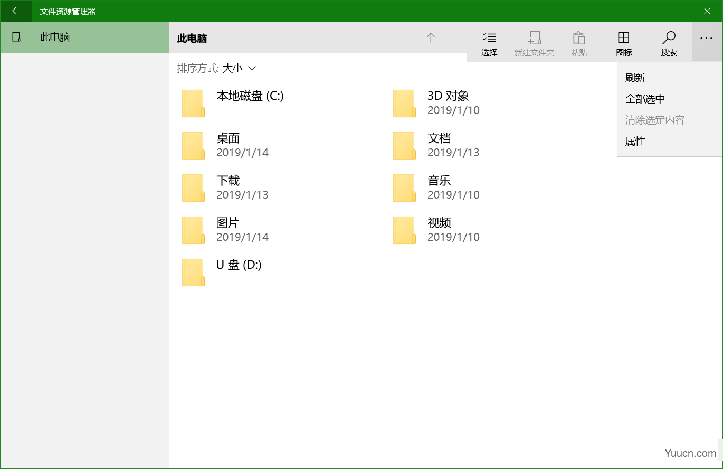Click the 此电脑 device icon in sidebar
The width and height of the screenshot is (723, 469).
click(16, 37)
